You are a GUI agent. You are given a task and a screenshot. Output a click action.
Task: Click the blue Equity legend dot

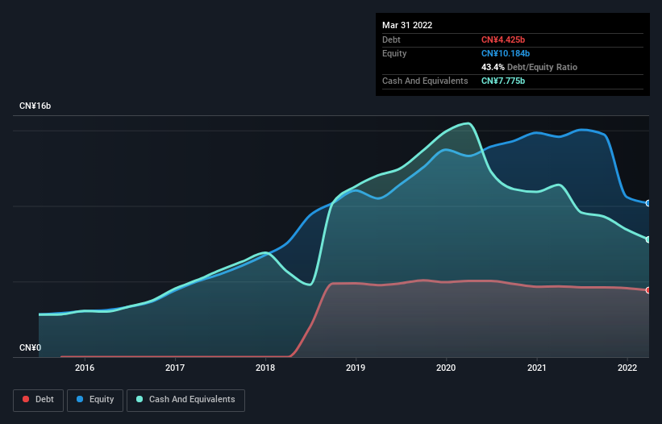[80, 399]
